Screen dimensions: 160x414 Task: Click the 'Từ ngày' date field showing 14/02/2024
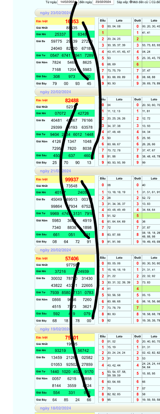coord(68,2)
